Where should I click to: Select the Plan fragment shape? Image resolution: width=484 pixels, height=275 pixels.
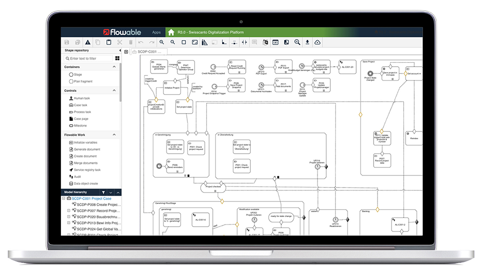point(80,81)
